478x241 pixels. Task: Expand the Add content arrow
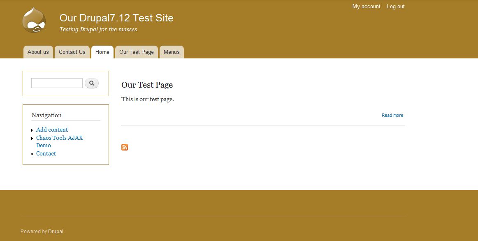coord(32,130)
